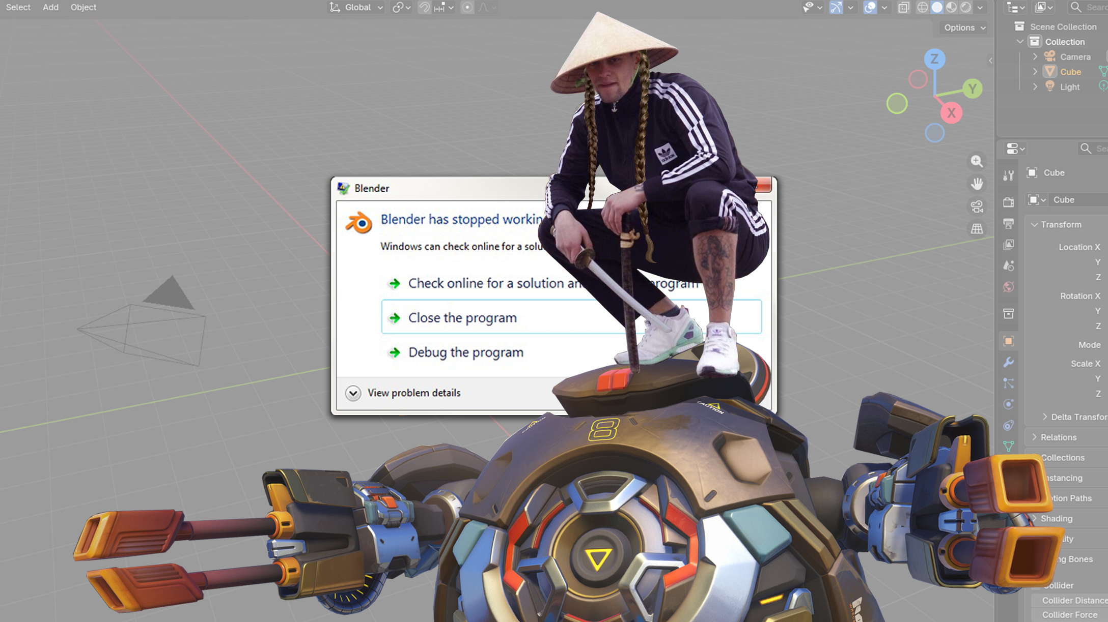Expand the Camera item in outliner
The image size is (1108, 622).
click(x=1035, y=56)
